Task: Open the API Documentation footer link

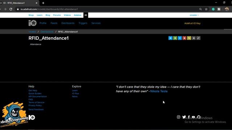Action: tap(38, 96)
